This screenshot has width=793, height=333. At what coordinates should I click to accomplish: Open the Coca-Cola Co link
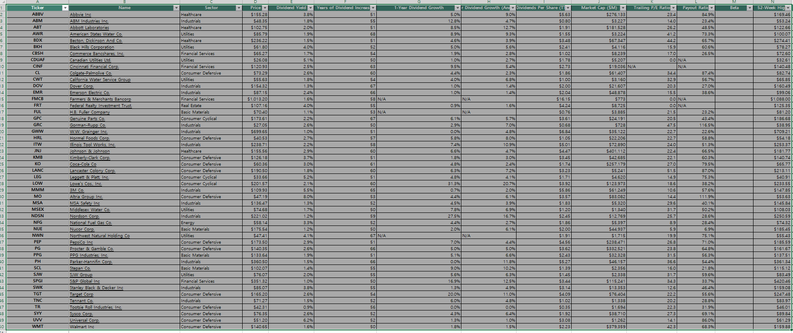coord(83,164)
